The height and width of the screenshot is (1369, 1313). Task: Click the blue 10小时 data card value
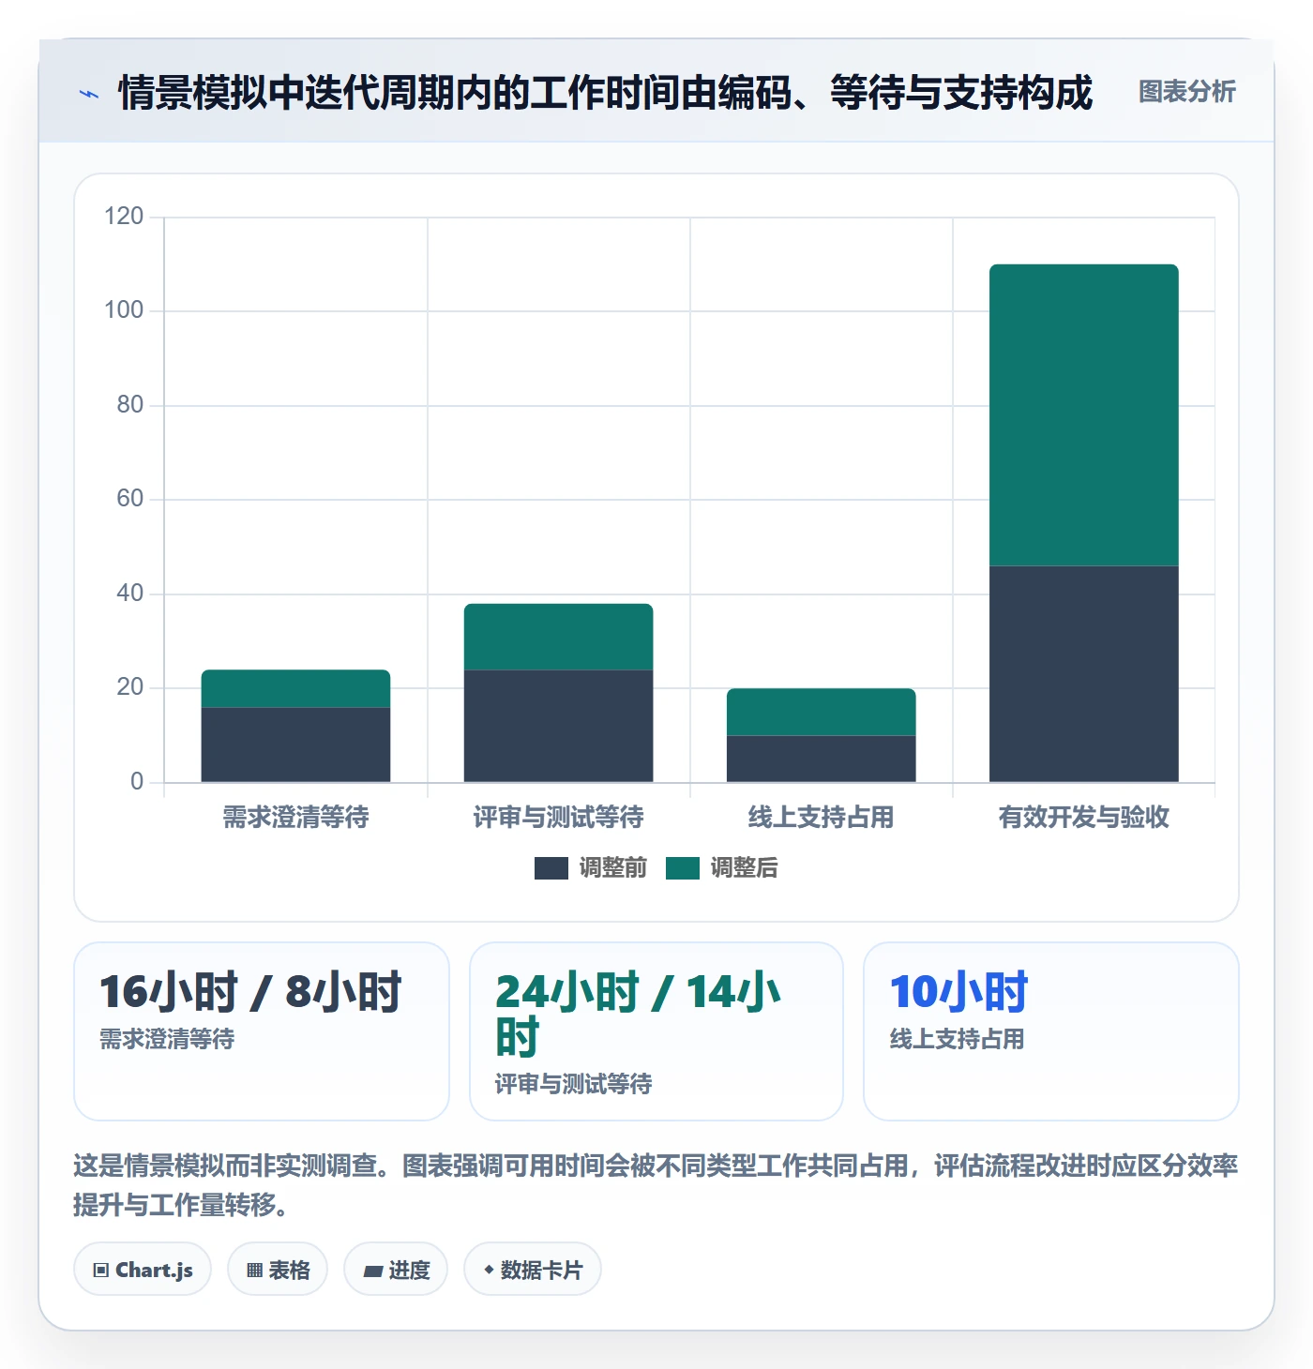[x=958, y=992]
